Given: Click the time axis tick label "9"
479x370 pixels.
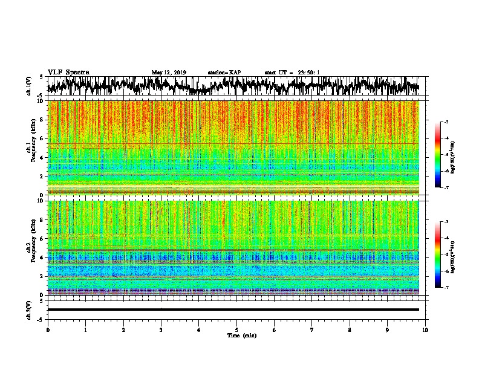Looking at the screenshot, I should (x=387, y=330).
